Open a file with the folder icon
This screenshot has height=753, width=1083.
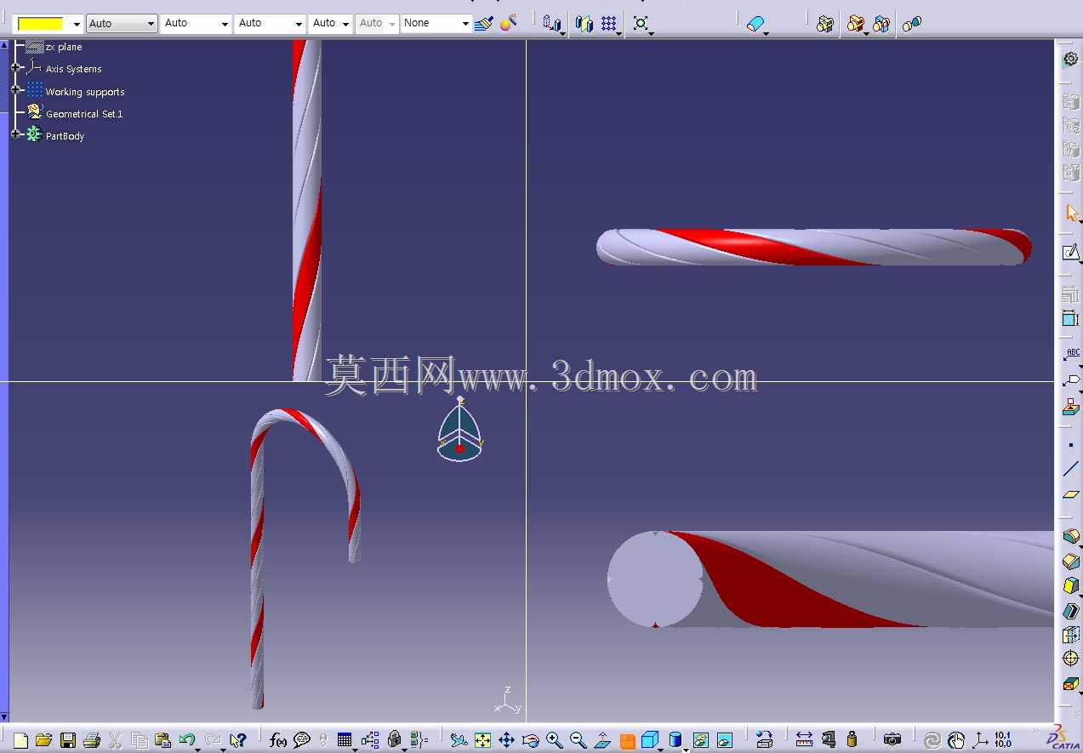pyautogui.click(x=44, y=740)
